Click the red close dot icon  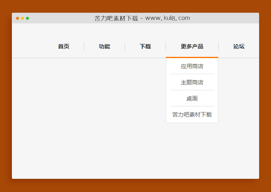click(x=17, y=18)
